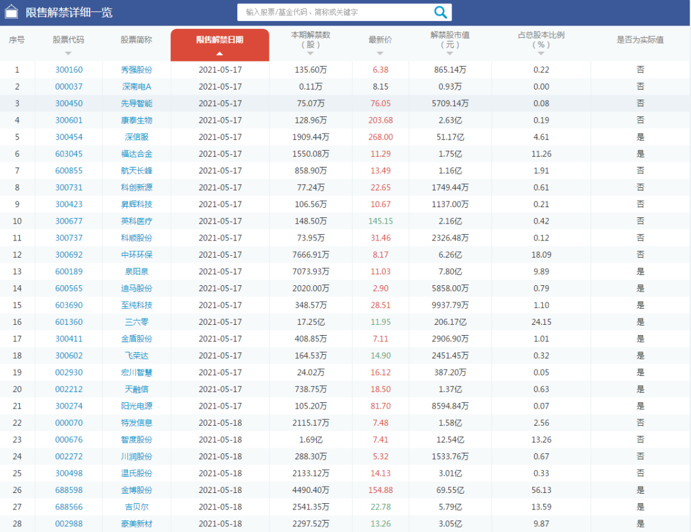Select latest price 145.15 cell

pyautogui.click(x=380, y=221)
